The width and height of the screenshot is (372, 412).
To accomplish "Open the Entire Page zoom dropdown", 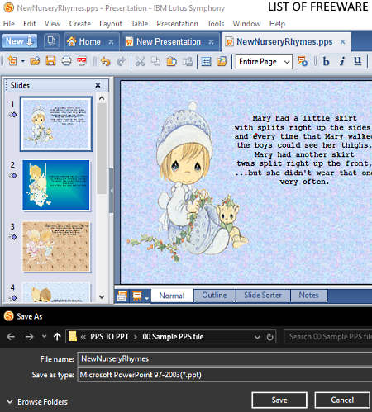I will pos(287,62).
